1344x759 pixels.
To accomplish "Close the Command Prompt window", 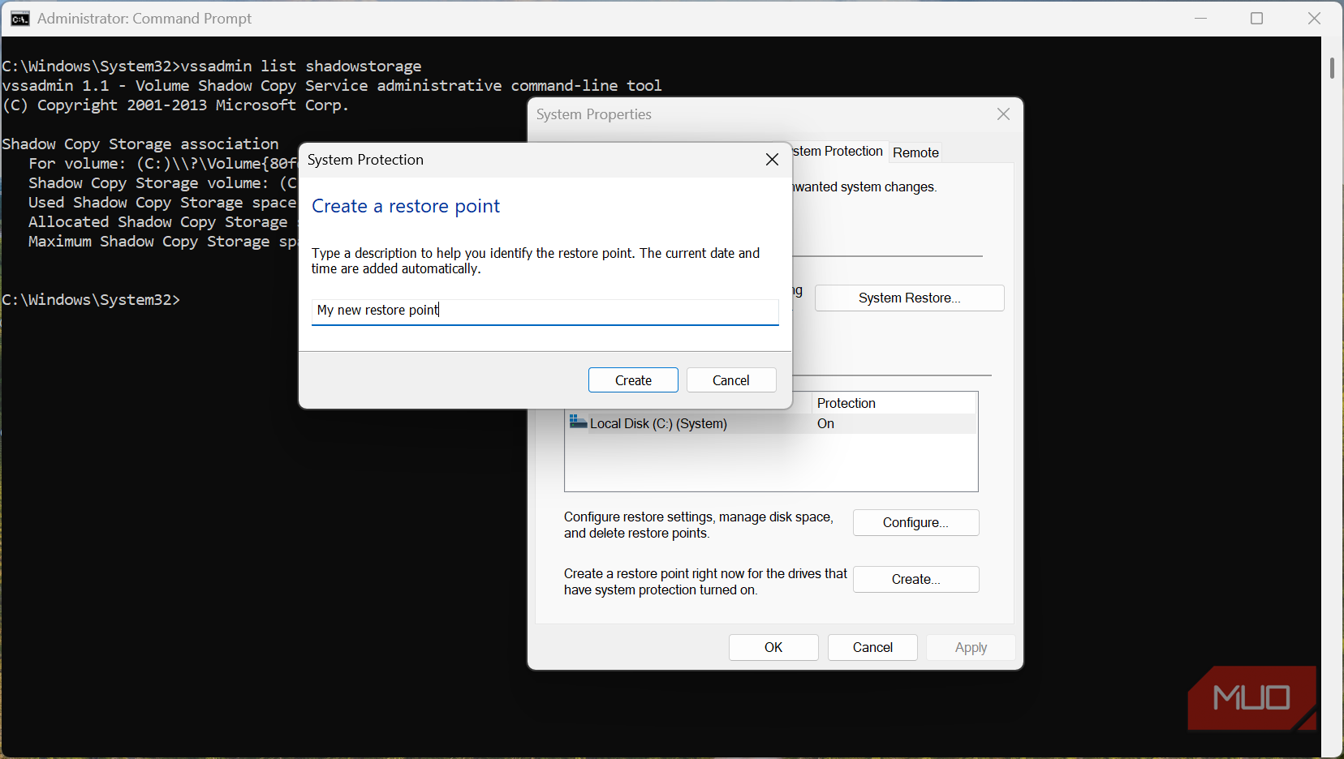I will 1314,18.
